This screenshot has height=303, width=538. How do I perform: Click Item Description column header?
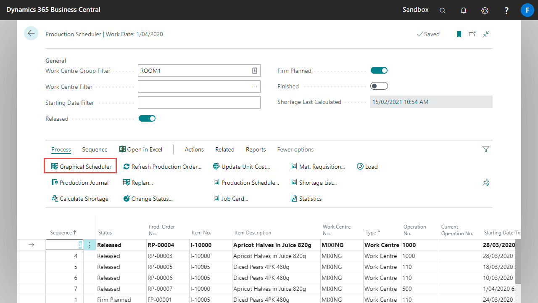253,233
